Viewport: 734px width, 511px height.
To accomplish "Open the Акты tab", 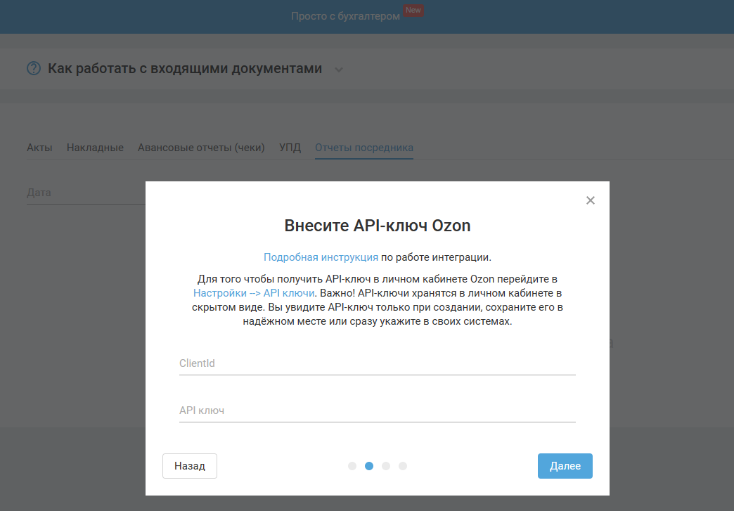I will click(x=39, y=148).
